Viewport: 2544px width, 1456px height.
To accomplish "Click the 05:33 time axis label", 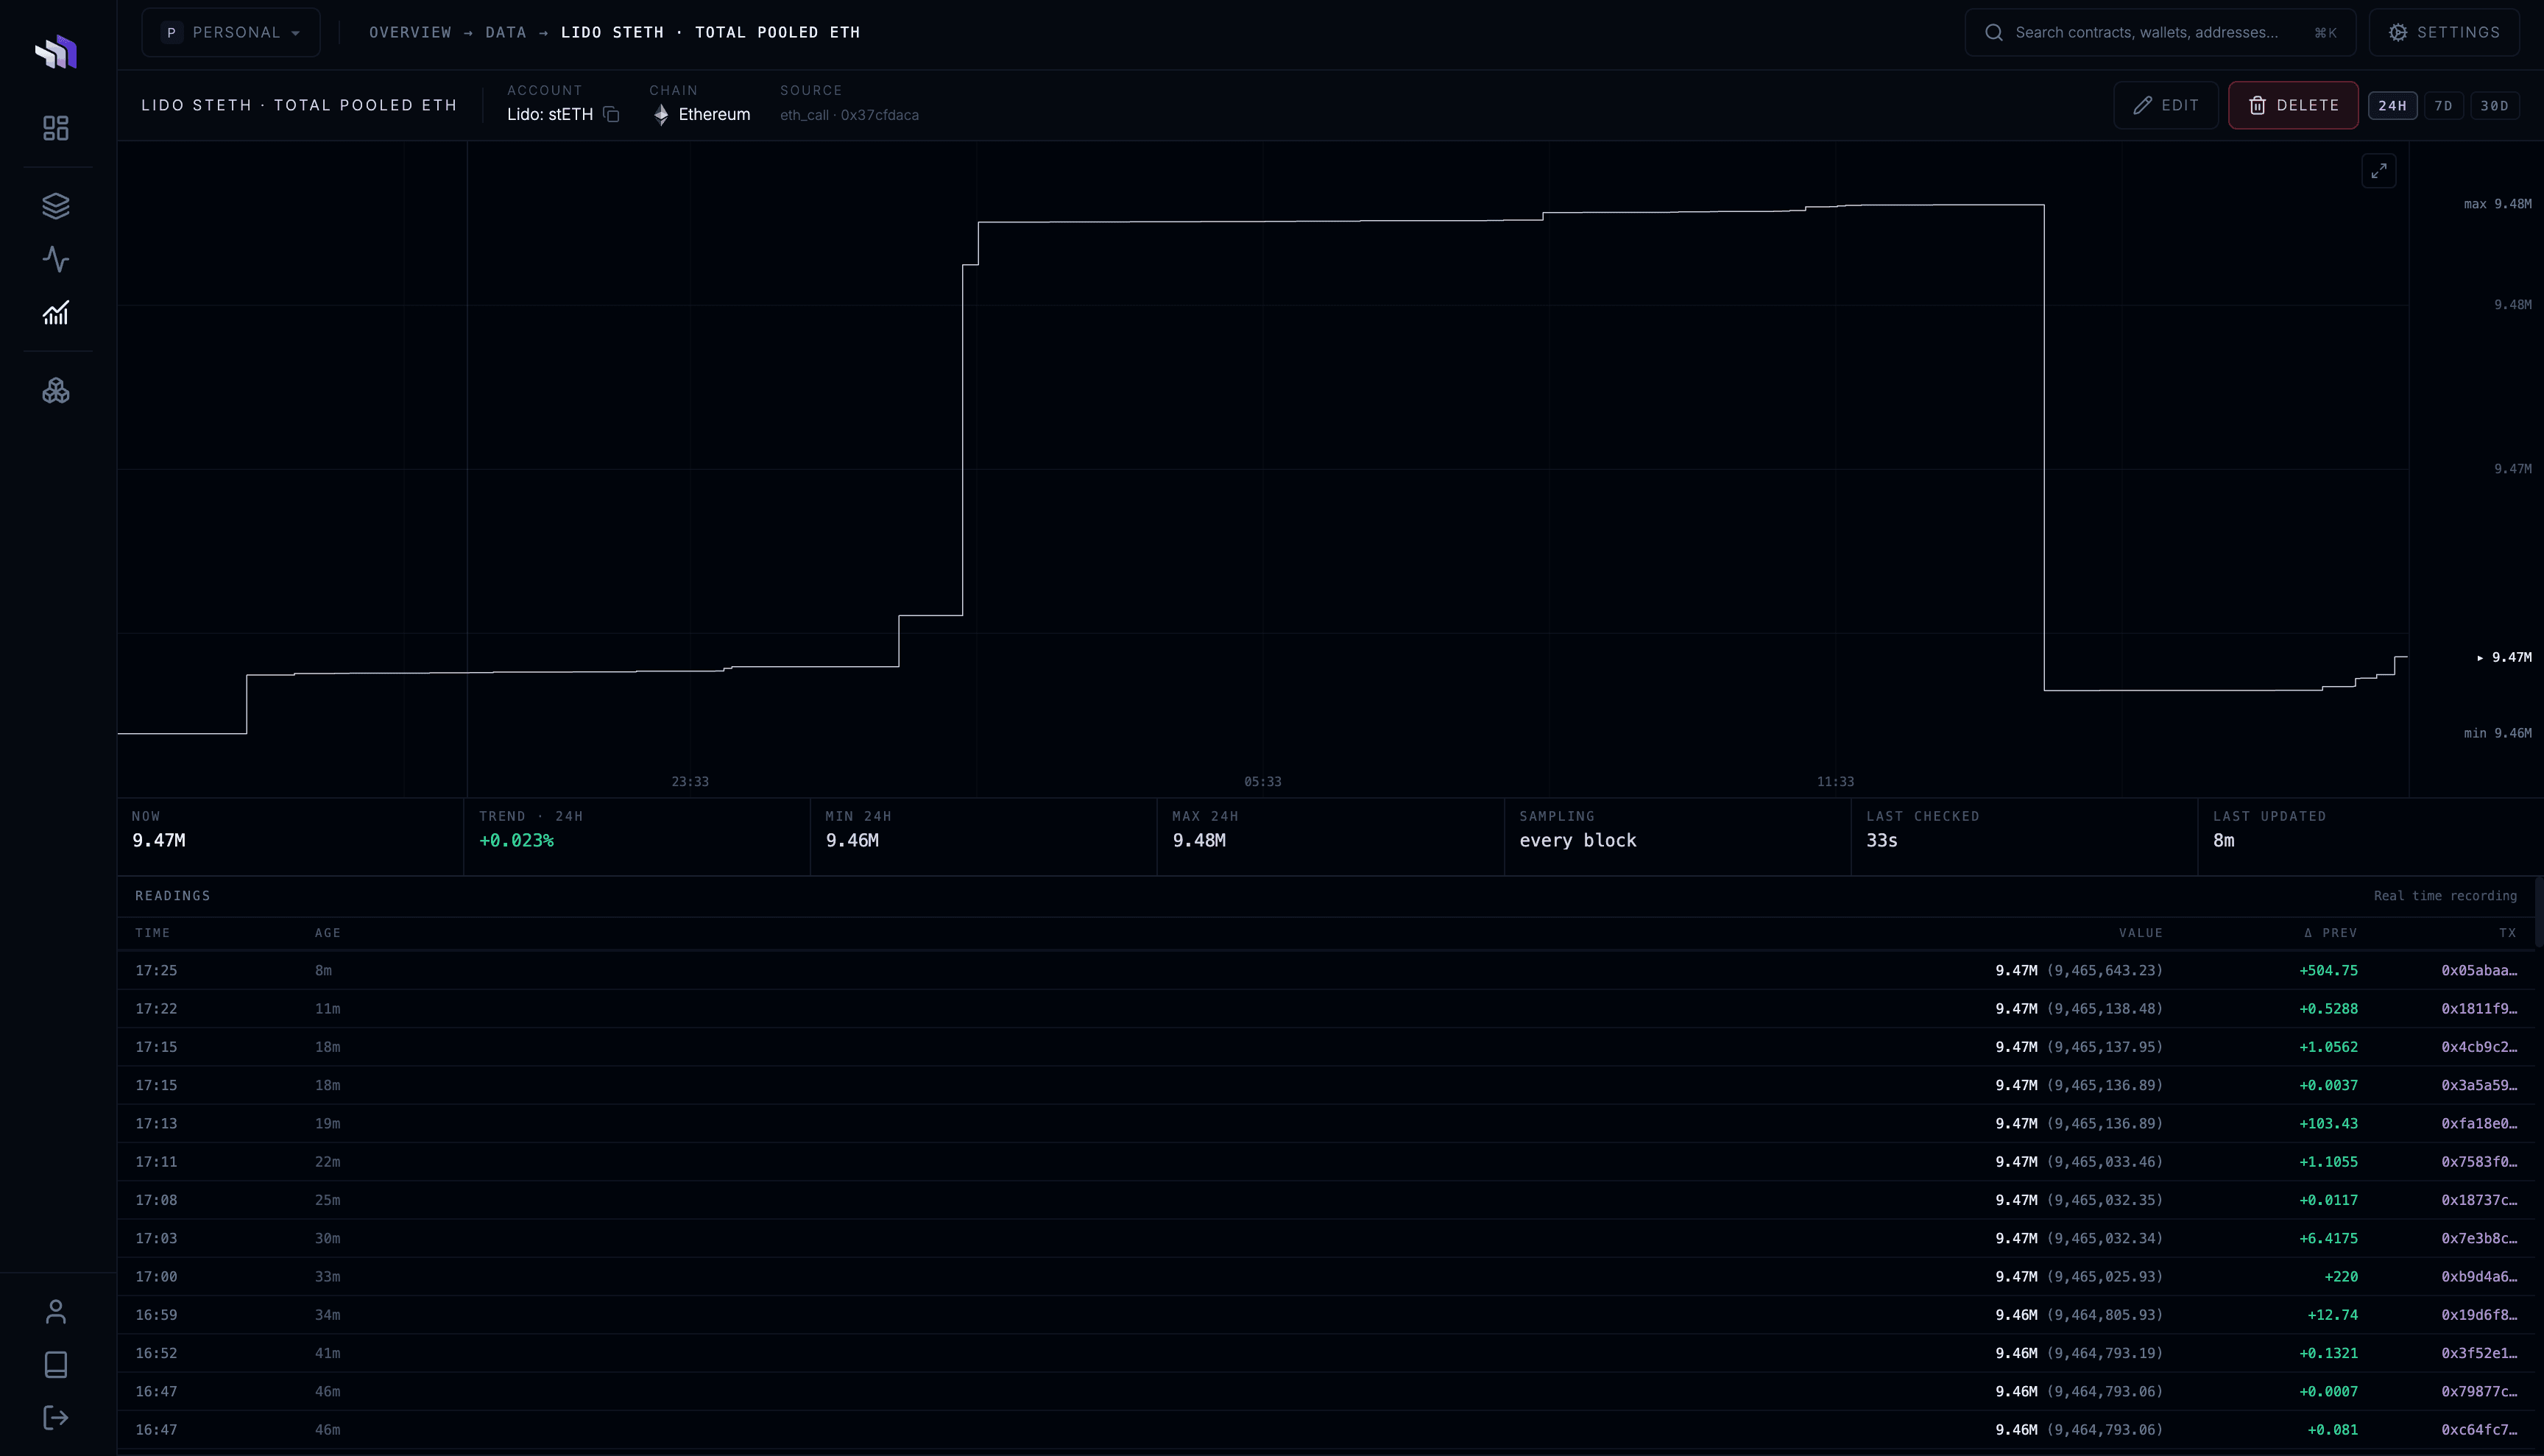I will (x=1262, y=782).
